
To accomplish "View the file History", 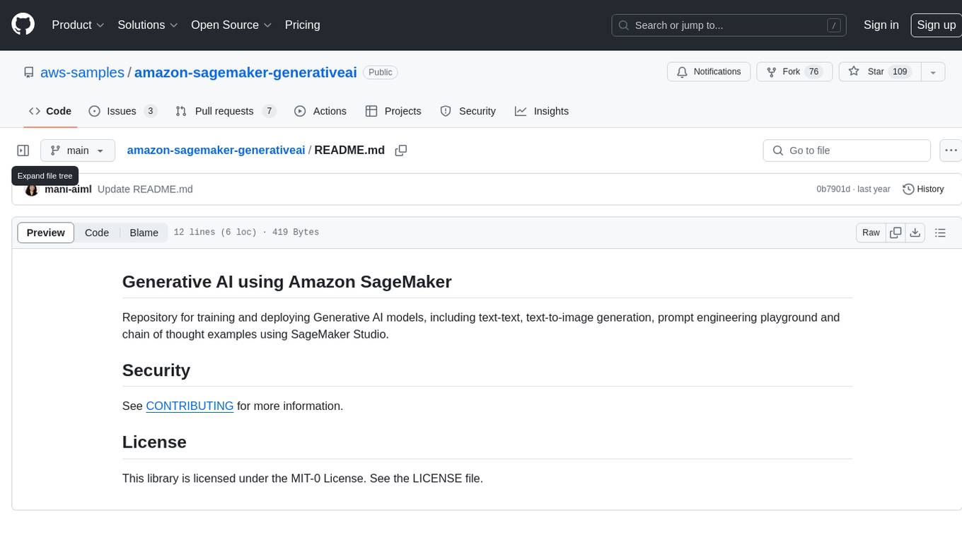I will [923, 189].
